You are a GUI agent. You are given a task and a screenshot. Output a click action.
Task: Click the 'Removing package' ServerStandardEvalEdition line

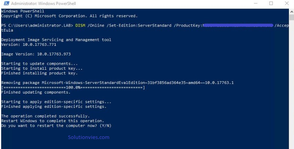[x=117, y=83]
